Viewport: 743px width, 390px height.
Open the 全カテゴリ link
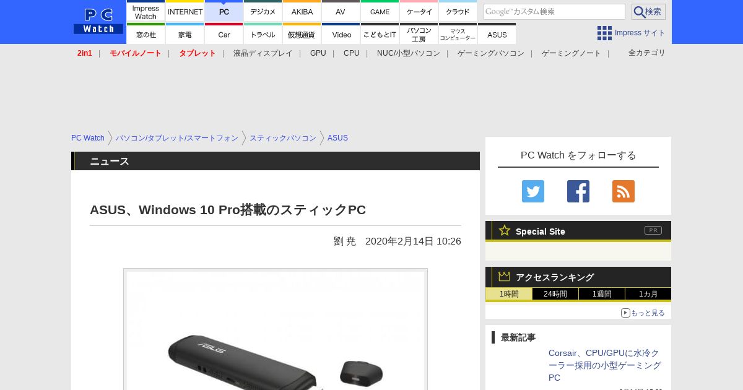647,53
